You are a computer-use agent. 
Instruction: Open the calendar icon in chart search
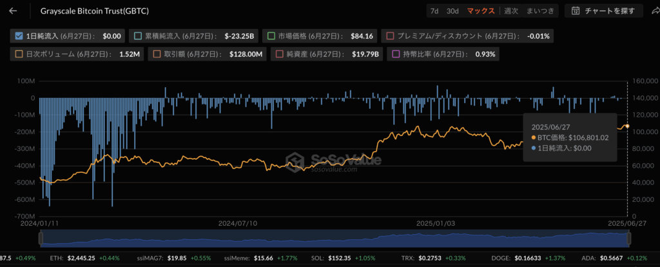click(576, 11)
